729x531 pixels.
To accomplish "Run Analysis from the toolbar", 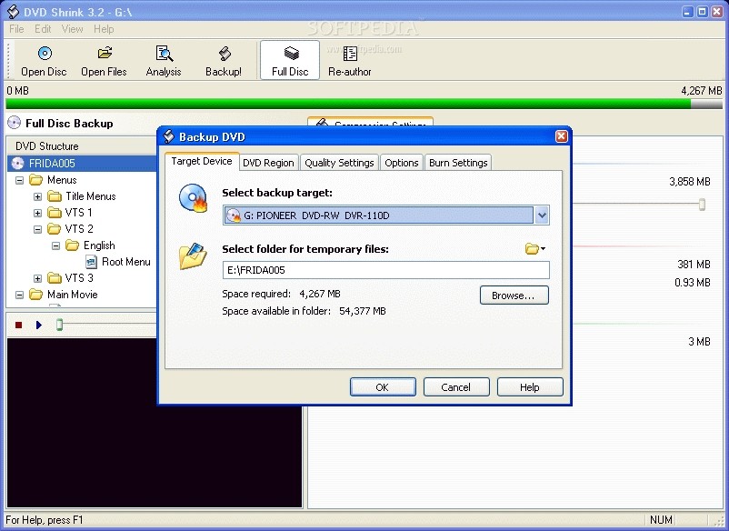I will pos(164,61).
